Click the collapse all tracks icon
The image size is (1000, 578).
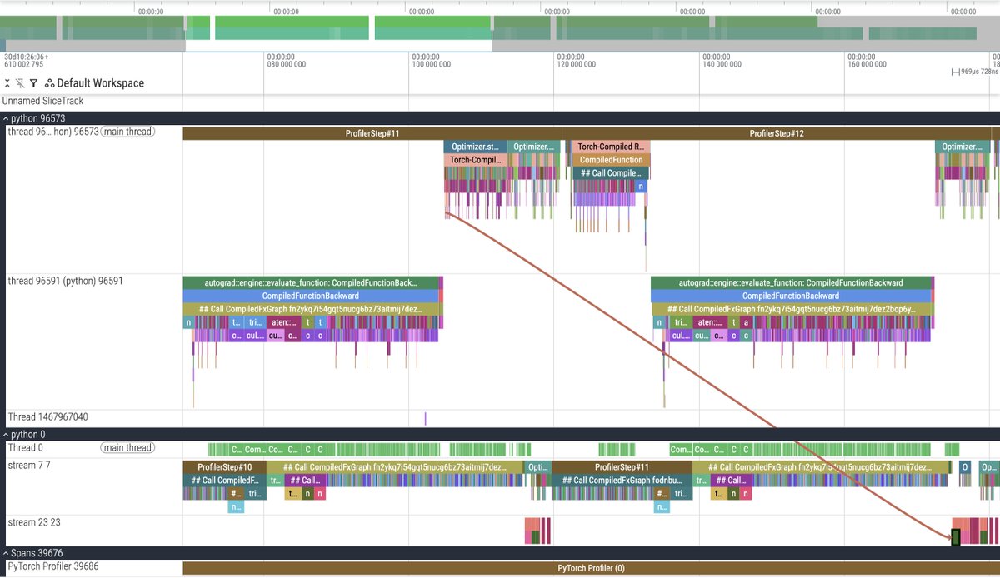[7, 83]
